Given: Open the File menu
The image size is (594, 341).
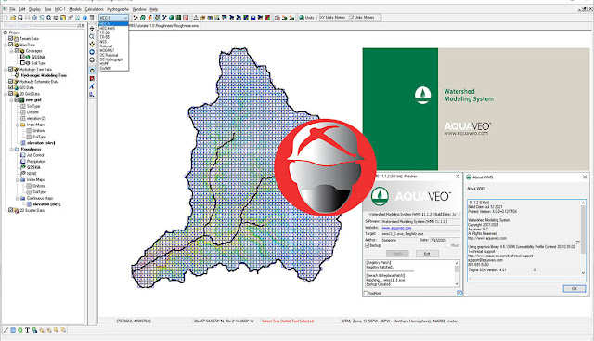Looking at the screenshot, I should 12,9.
